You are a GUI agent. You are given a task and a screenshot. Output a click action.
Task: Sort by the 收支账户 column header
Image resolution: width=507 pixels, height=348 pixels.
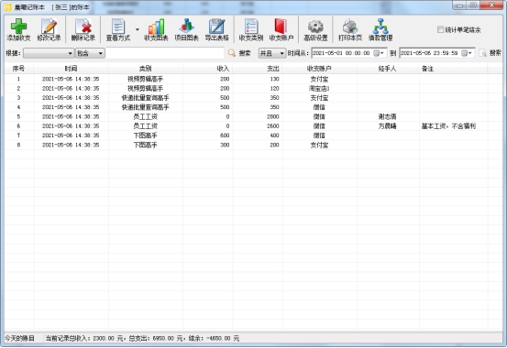pyautogui.click(x=319, y=69)
